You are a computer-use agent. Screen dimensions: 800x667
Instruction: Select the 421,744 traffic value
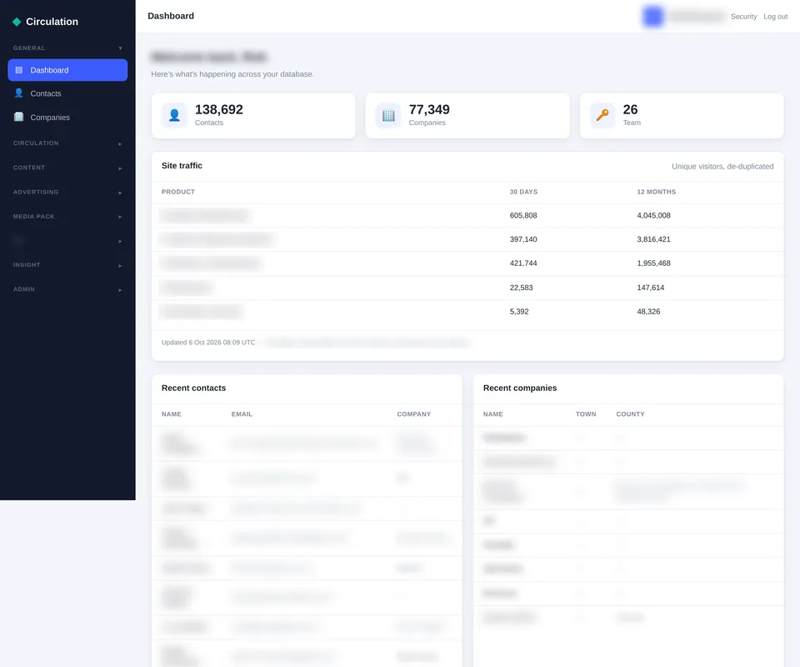point(523,263)
